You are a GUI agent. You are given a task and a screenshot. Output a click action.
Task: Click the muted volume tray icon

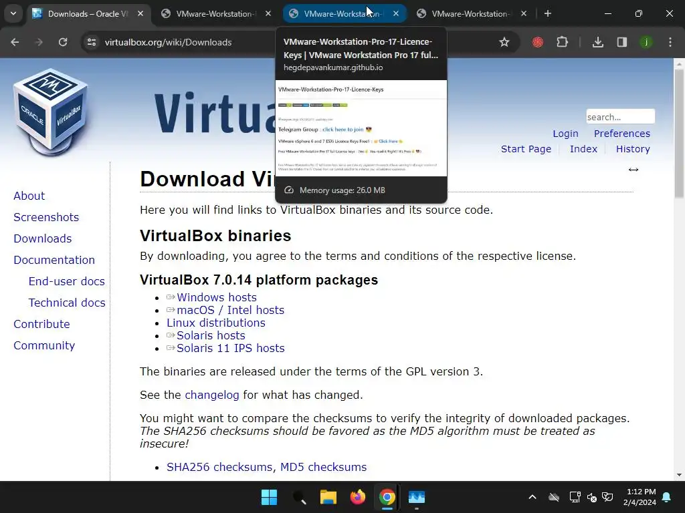coord(592,497)
